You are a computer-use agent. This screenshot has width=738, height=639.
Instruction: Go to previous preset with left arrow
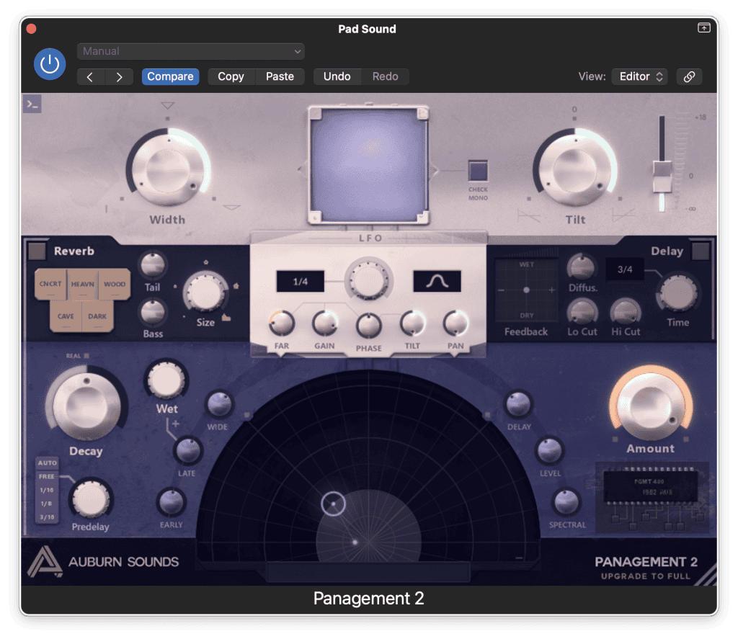tap(91, 76)
